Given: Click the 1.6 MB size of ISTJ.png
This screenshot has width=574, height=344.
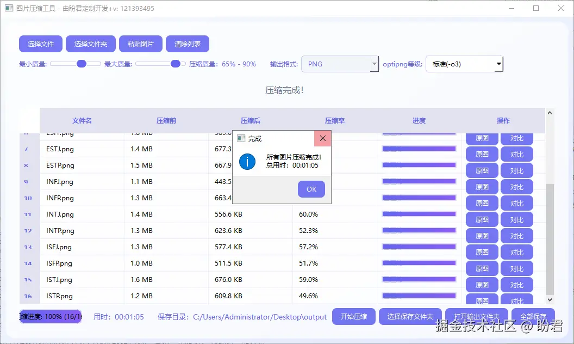Looking at the screenshot, I should click(141, 279).
